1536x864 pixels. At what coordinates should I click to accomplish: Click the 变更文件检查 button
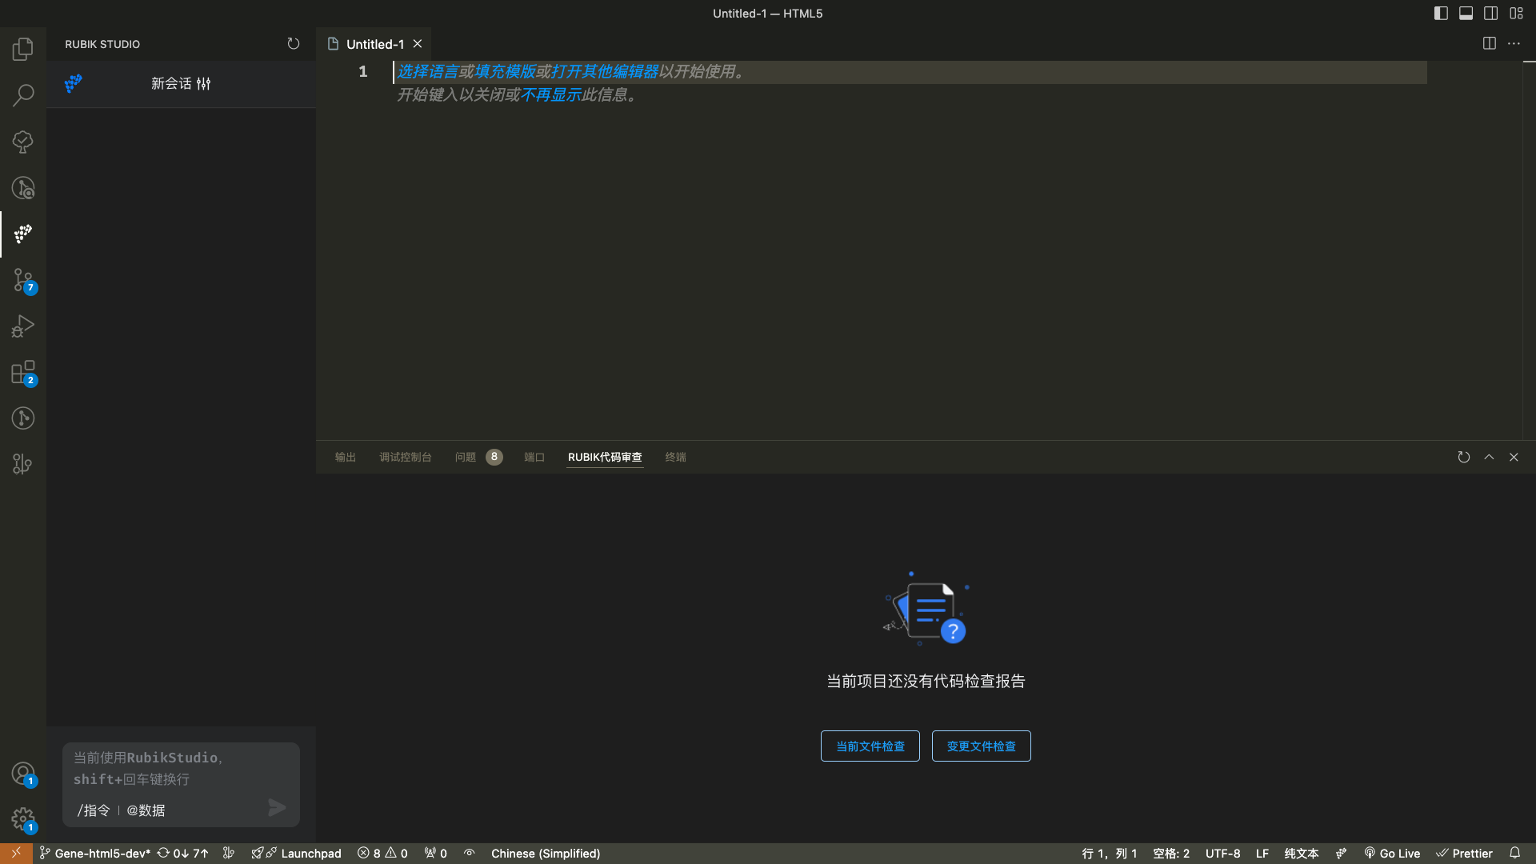click(x=982, y=746)
